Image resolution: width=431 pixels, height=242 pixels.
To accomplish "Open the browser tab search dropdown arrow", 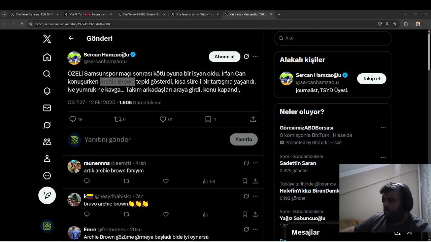I will coord(4,14).
